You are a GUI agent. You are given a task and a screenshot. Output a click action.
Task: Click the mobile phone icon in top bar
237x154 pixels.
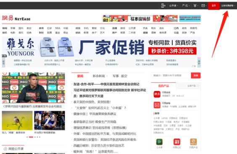click(x=163, y=5)
